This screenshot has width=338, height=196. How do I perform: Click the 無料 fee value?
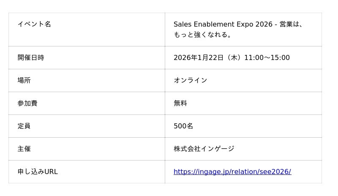[180, 103]
